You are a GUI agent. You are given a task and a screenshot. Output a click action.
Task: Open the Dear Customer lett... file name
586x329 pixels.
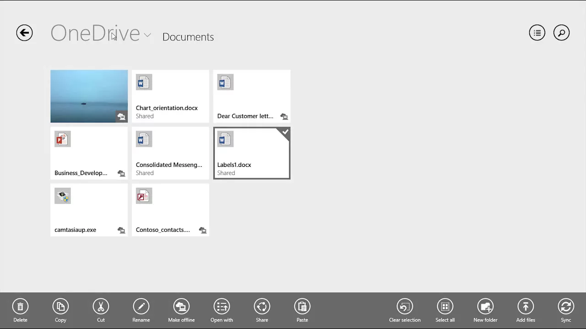[x=245, y=116]
